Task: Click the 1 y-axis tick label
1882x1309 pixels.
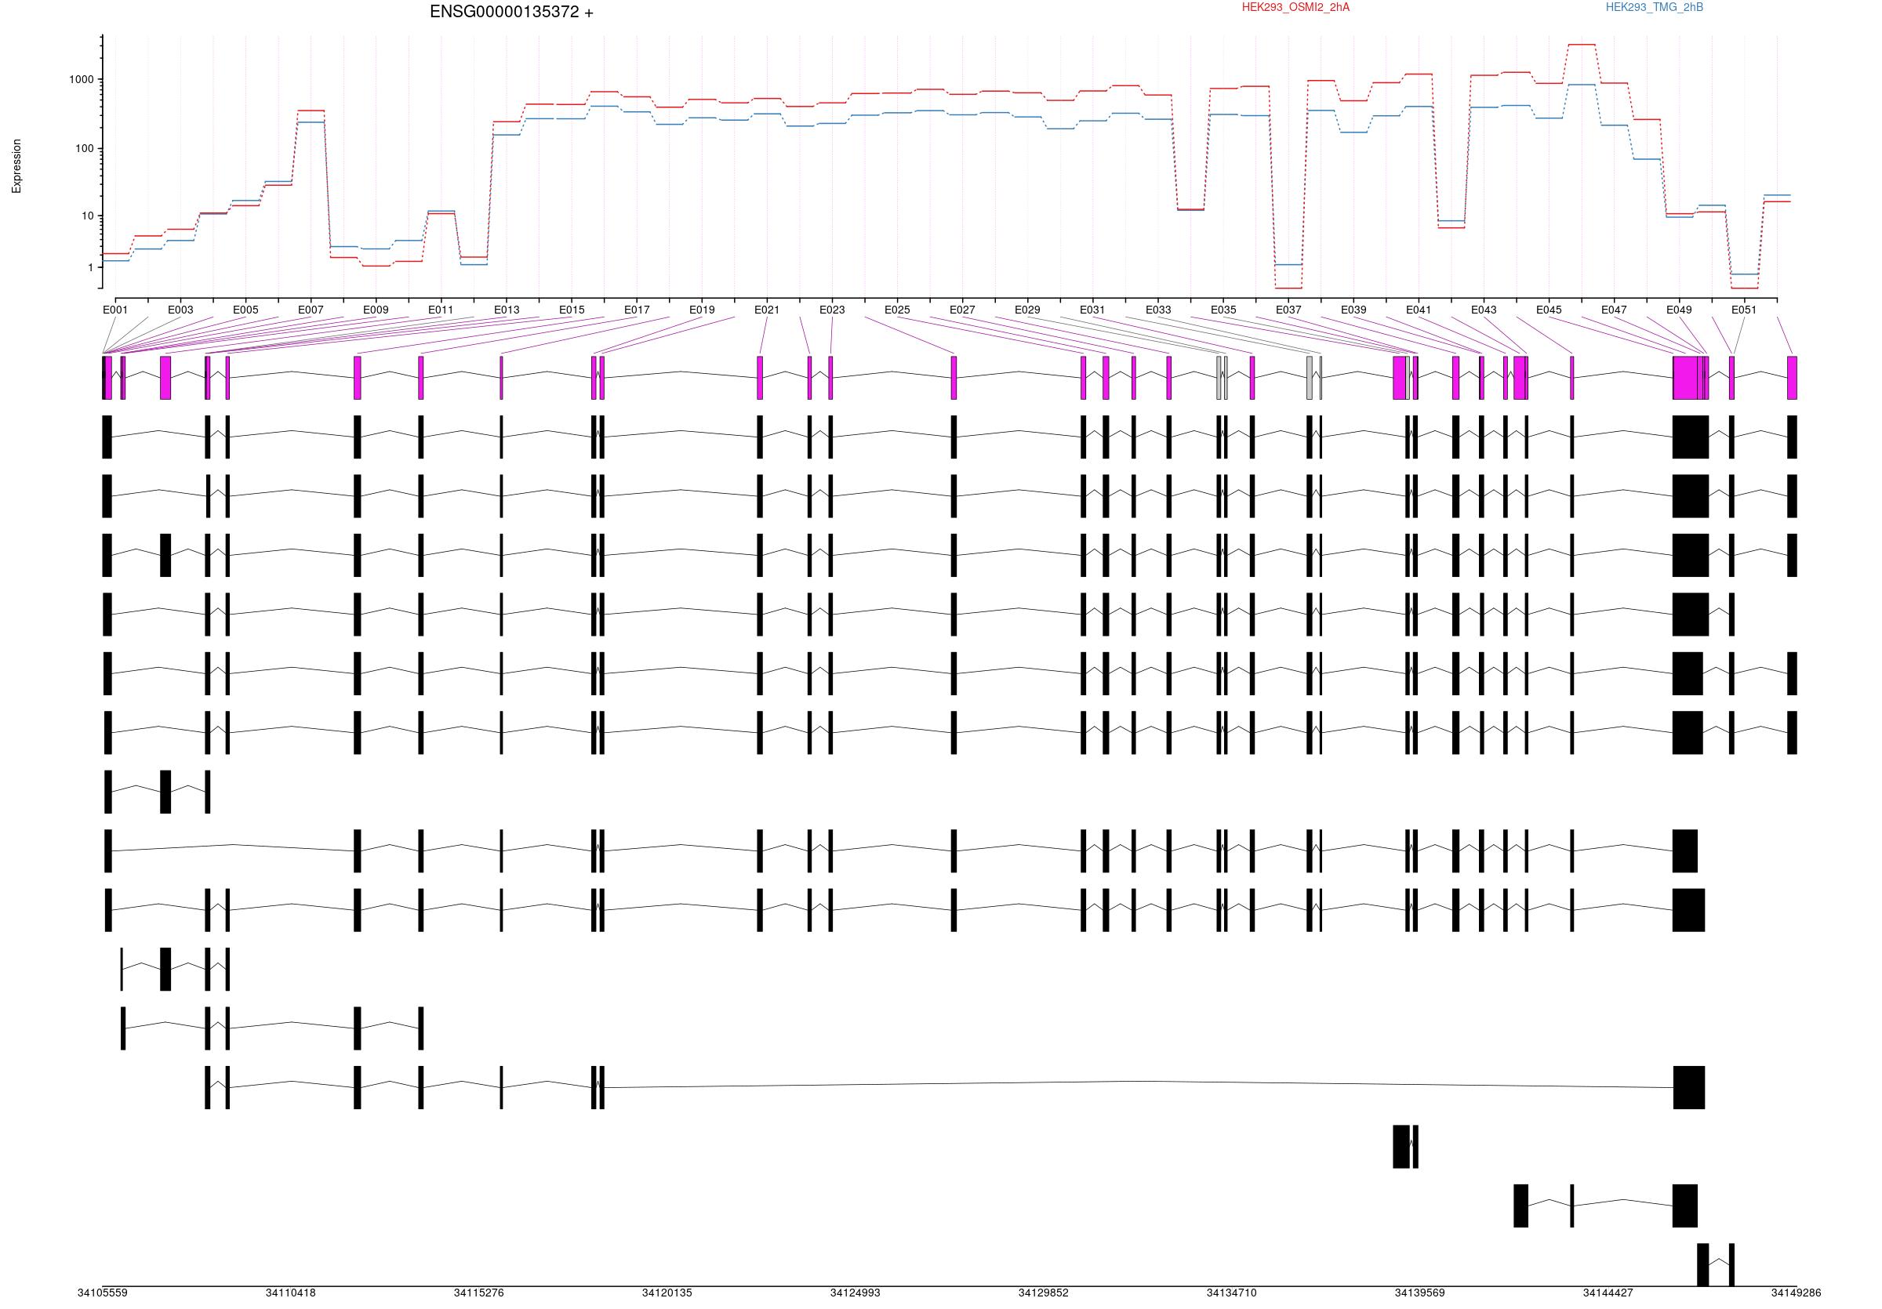Action: click(x=91, y=268)
